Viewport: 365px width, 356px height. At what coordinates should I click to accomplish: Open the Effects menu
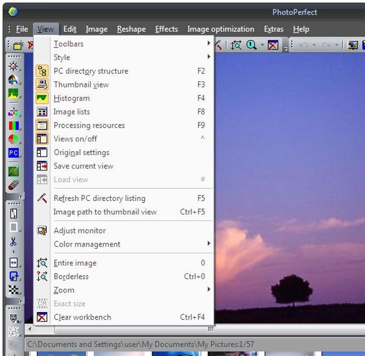(166, 29)
